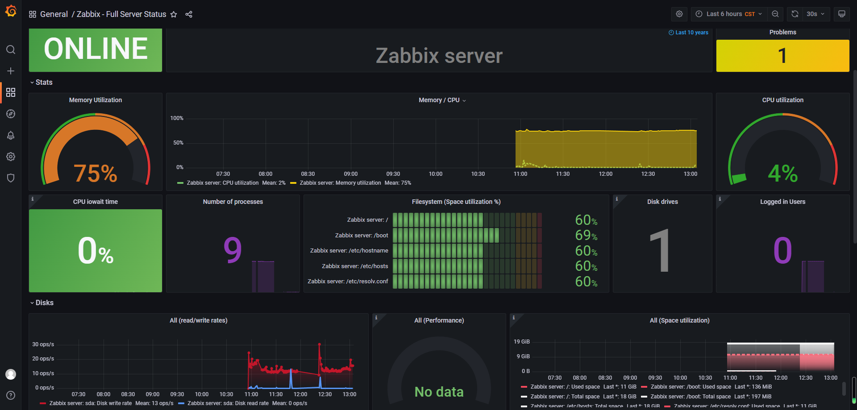This screenshot has width=857, height=410.
Task: Open the Alerting bell icon
Action: 11,135
